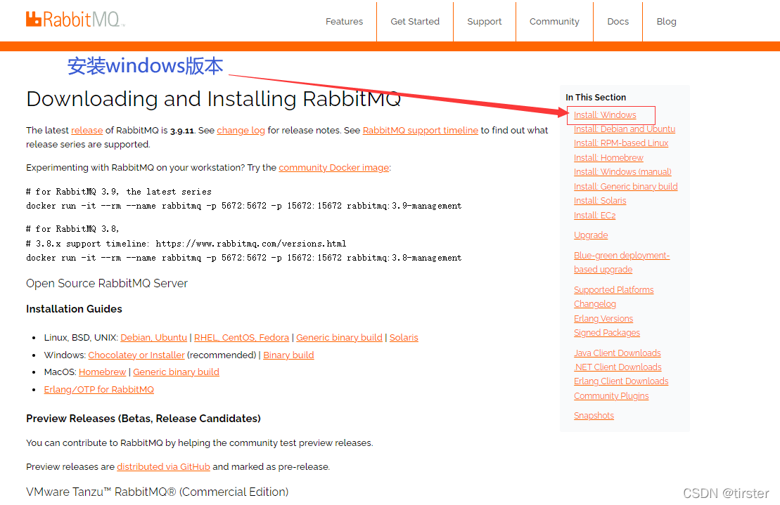Open Signed Packages link
Image resolution: width=780 pixels, height=505 pixels.
click(606, 333)
